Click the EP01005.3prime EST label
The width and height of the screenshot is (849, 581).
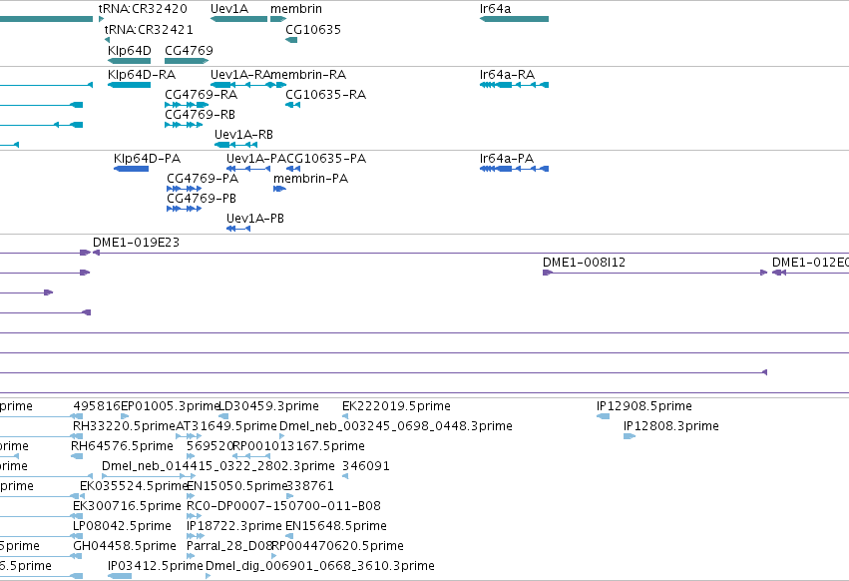[170, 406]
